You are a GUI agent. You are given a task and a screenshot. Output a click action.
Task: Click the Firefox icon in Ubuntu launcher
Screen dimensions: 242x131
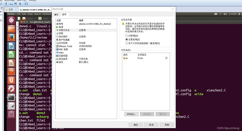point(11,37)
